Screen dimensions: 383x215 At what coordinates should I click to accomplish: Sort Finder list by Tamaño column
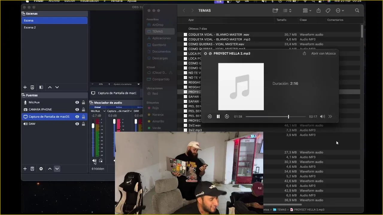[281, 20]
